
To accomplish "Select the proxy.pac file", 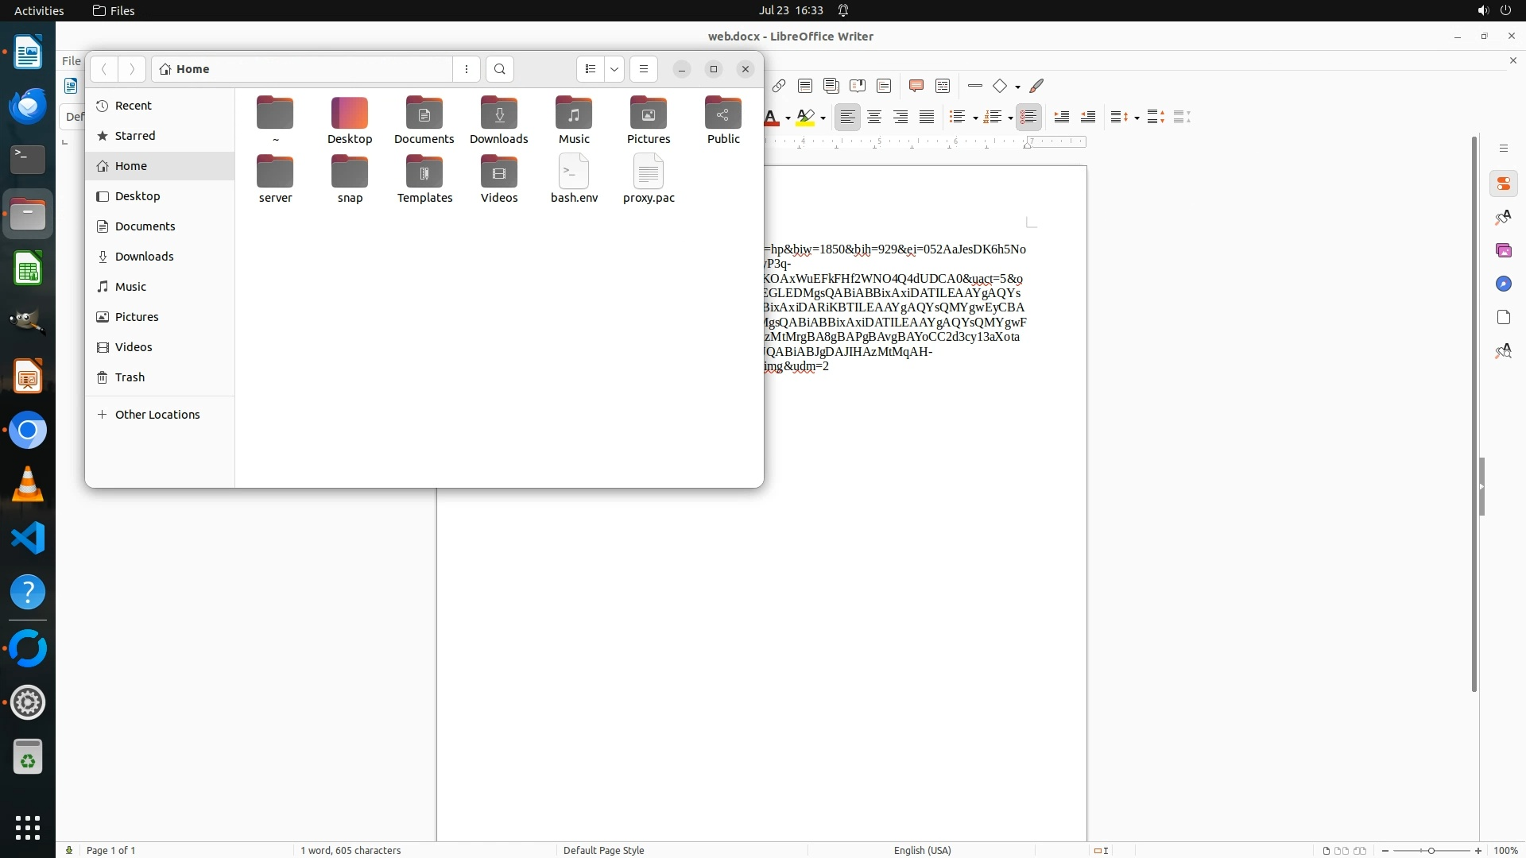I will point(649,179).
